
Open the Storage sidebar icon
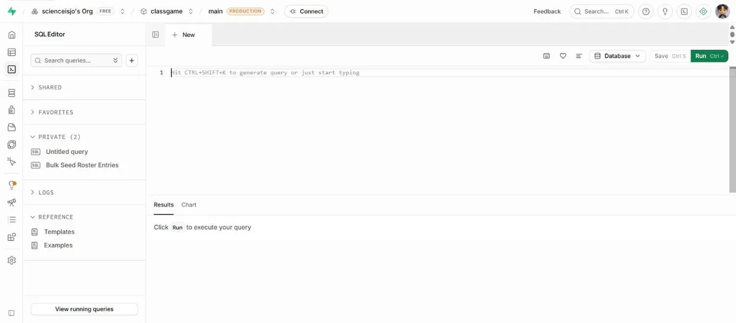pyautogui.click(x=12, y=127)
